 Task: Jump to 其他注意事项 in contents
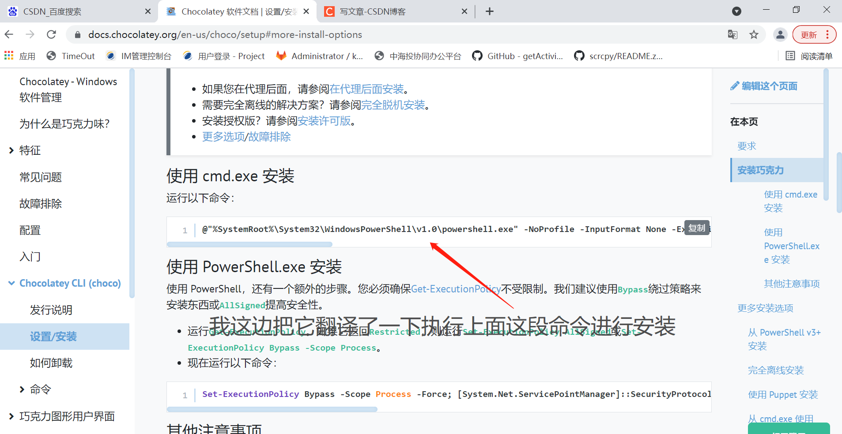pyautogui.click(x=792, y=284)
